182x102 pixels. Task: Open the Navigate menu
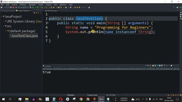pyautogui.click(x=32, y=5)
